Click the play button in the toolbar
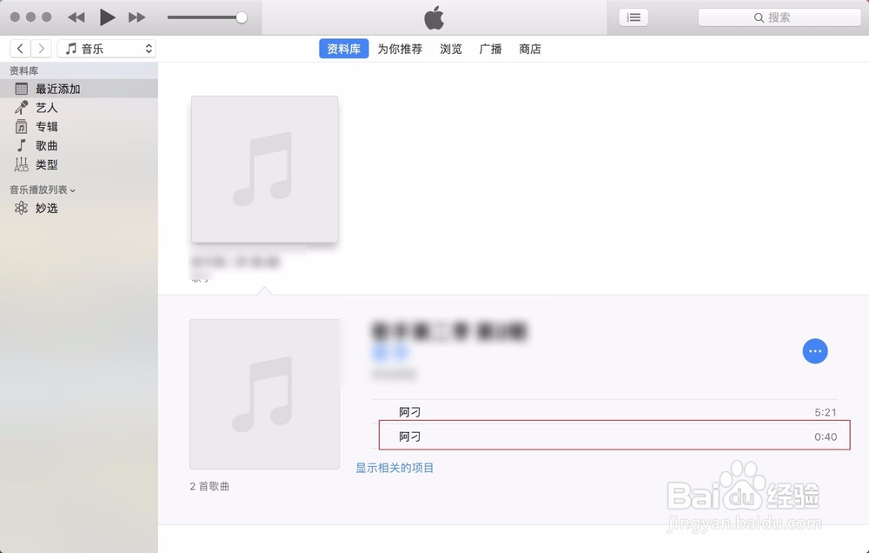 tap(107, 17)
